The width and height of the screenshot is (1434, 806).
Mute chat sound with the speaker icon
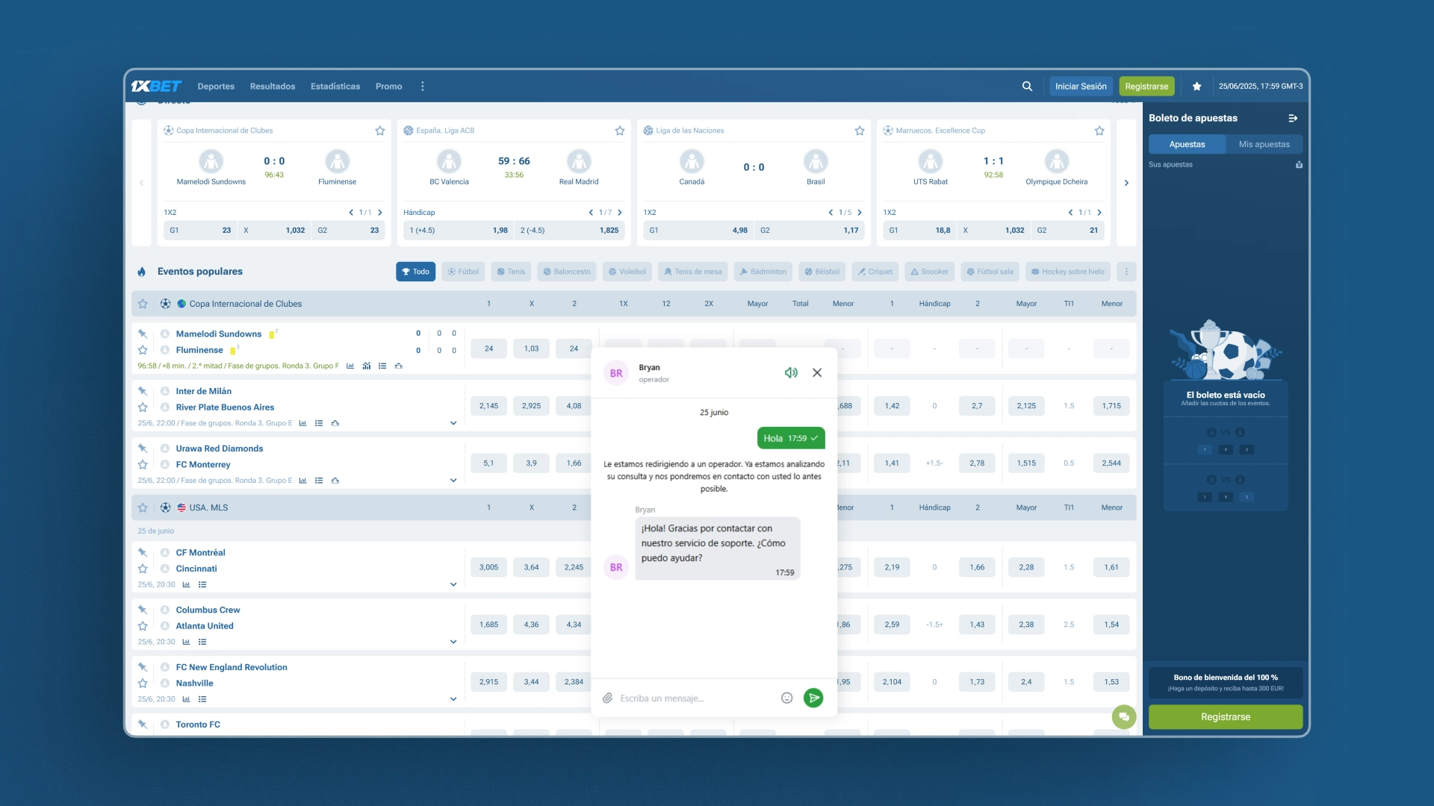pyautogui.click(x=791, y=372)
